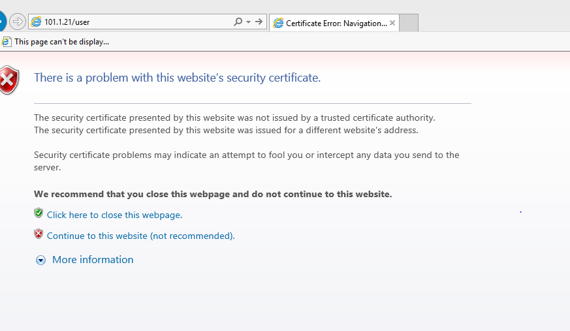The image size is (570, 331).
Task: Click the browser back button
Action: [x=2, y=22]
